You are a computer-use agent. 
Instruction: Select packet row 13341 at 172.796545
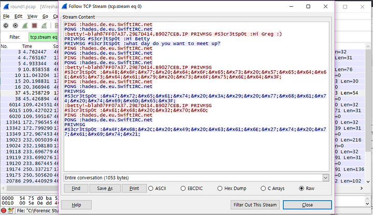29,122
